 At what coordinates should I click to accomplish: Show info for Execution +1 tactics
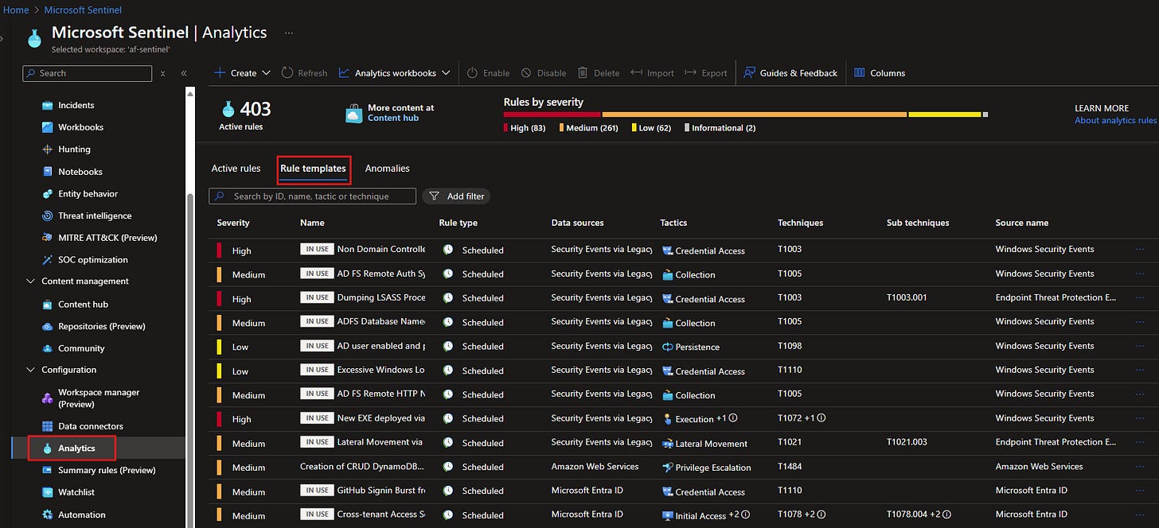tap(733, 417)
